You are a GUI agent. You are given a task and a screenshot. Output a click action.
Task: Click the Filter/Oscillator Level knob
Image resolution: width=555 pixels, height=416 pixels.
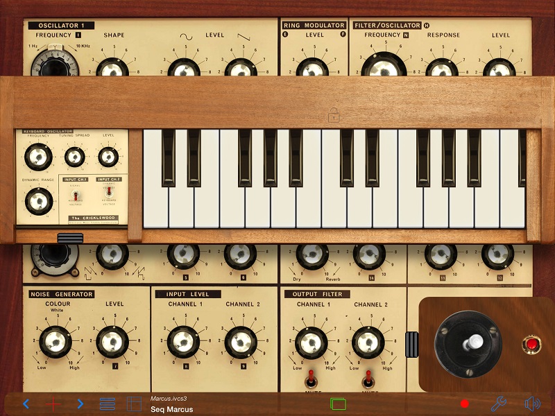[499, 67]
